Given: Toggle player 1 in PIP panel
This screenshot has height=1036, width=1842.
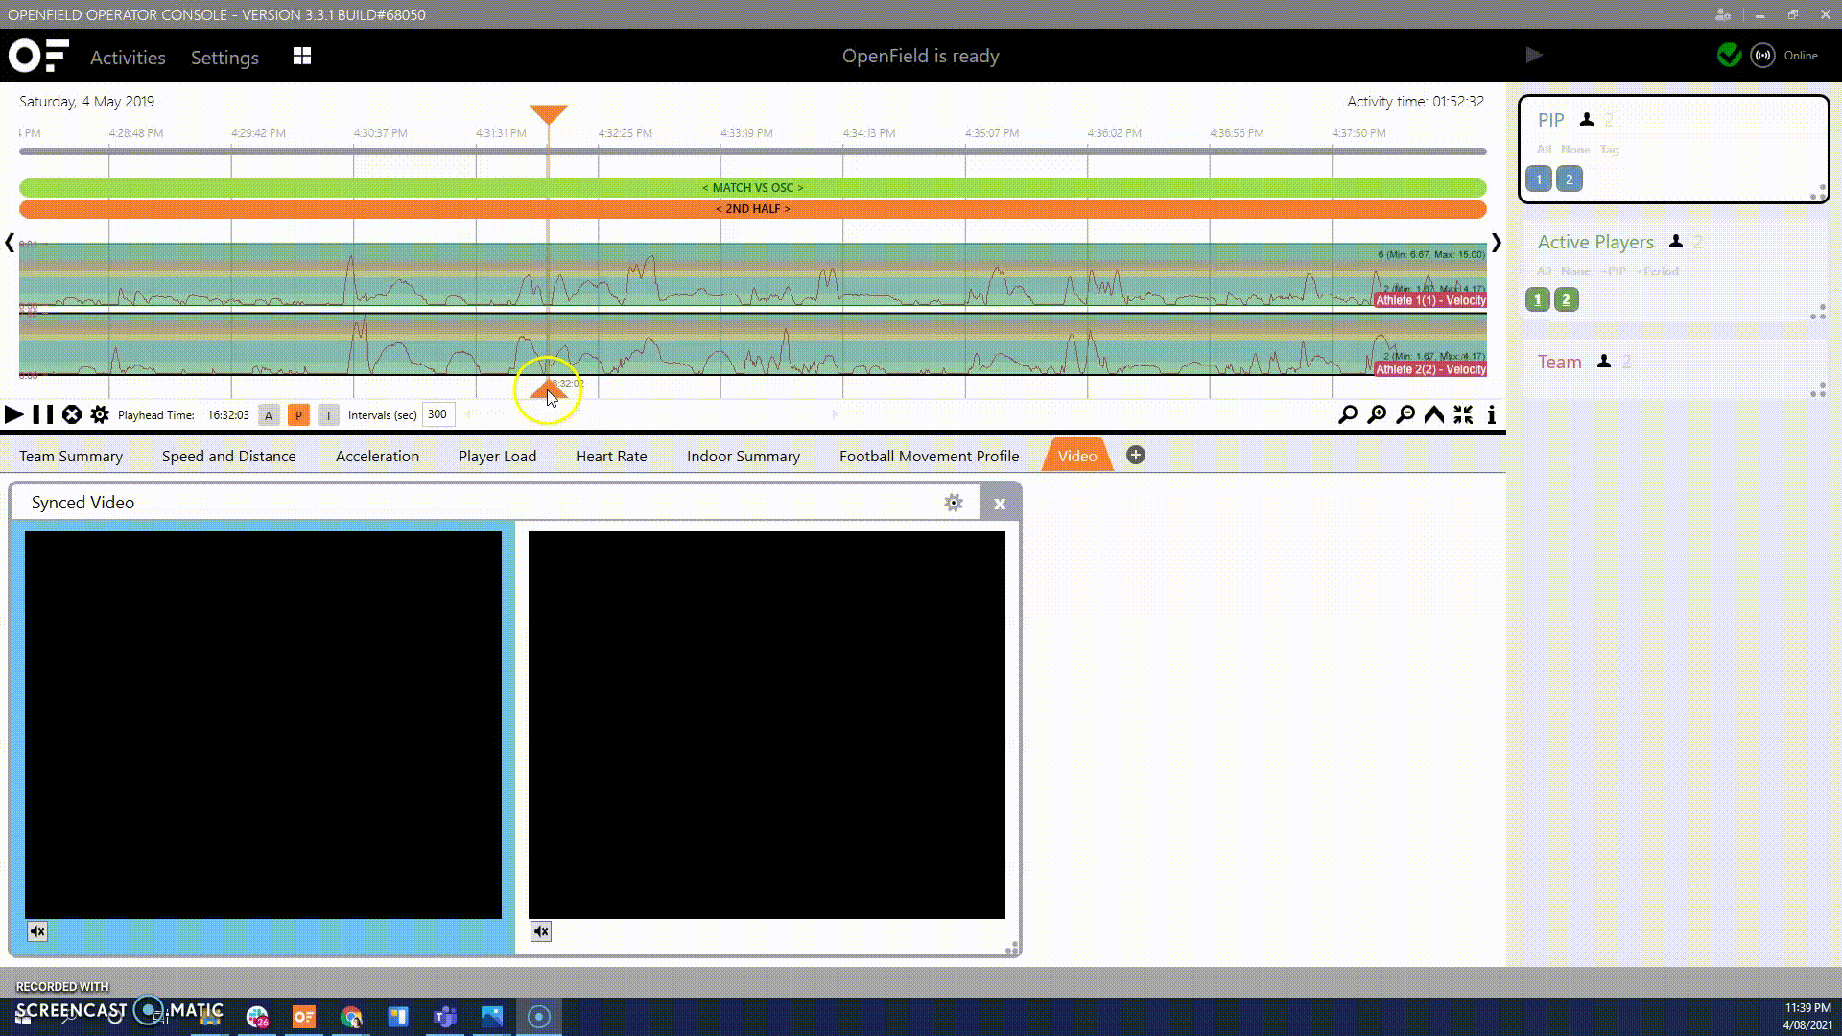Looking at the screenshot, I should click(x=1539, y=179).
